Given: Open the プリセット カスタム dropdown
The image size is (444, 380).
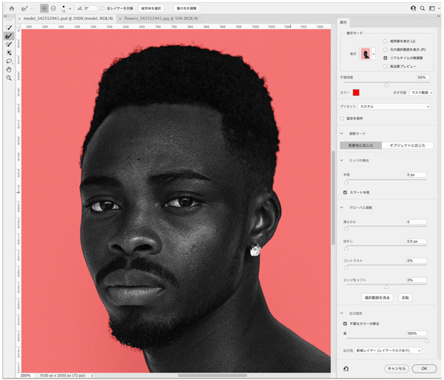Looking at the screenshot, I should point(394,107).
